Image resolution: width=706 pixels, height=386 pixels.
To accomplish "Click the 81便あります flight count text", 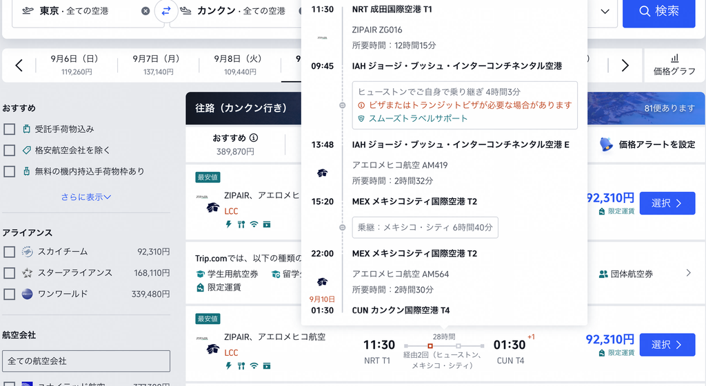I will tap(669, 108).
